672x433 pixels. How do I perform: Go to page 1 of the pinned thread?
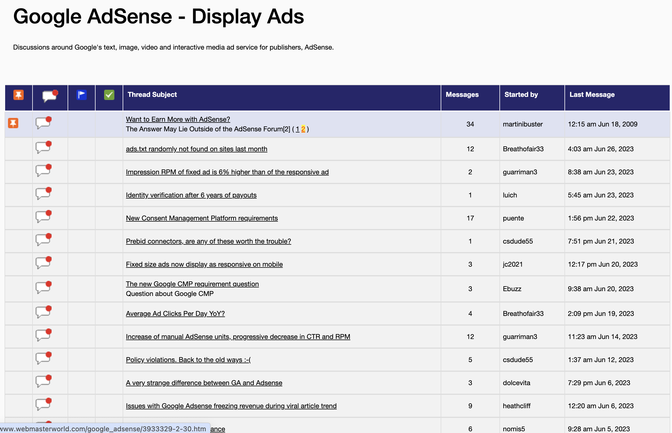[297, 129]
